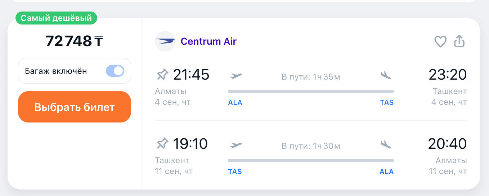Screen dimensions: 489x196
Task: Toggle the baggage included switch
Action: point(115,71)
